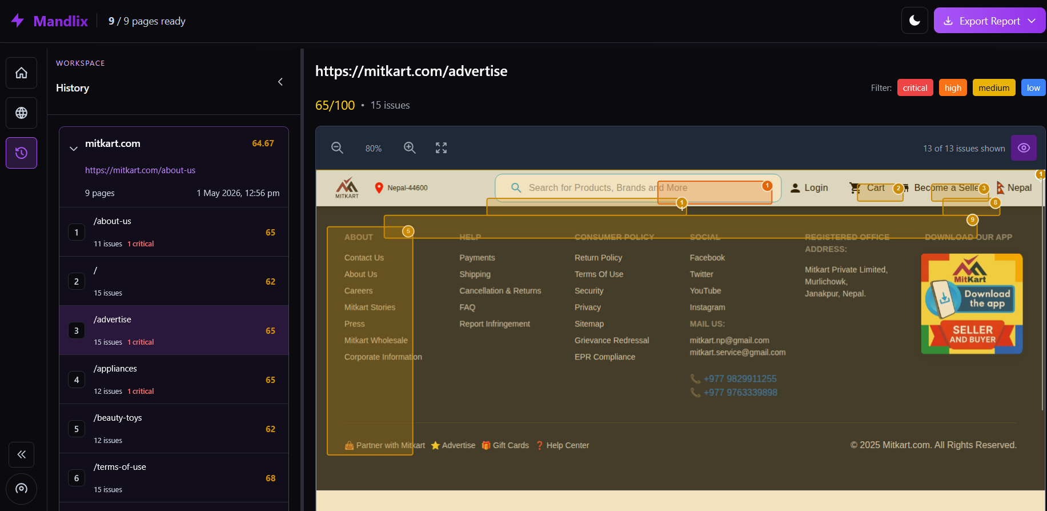Select the /appliances page row
Screen dimensions: 1047x511
[174, 380]
